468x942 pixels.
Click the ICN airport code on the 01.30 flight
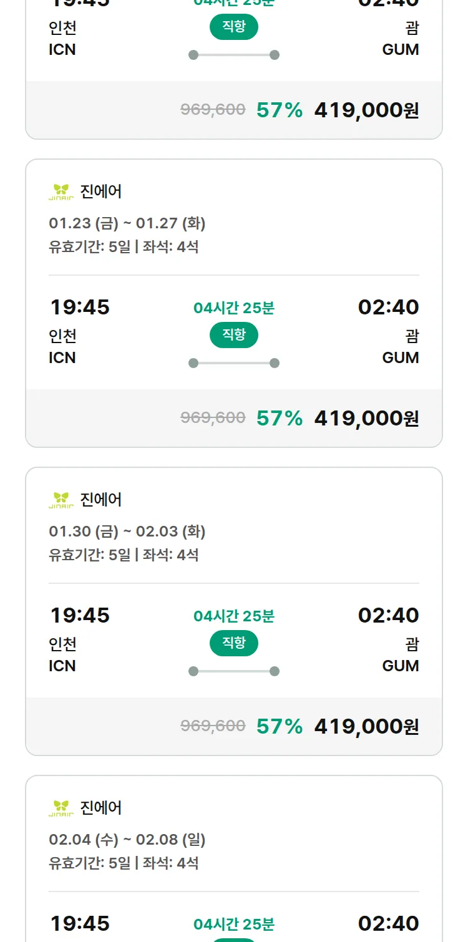click(x=62, y=666)
